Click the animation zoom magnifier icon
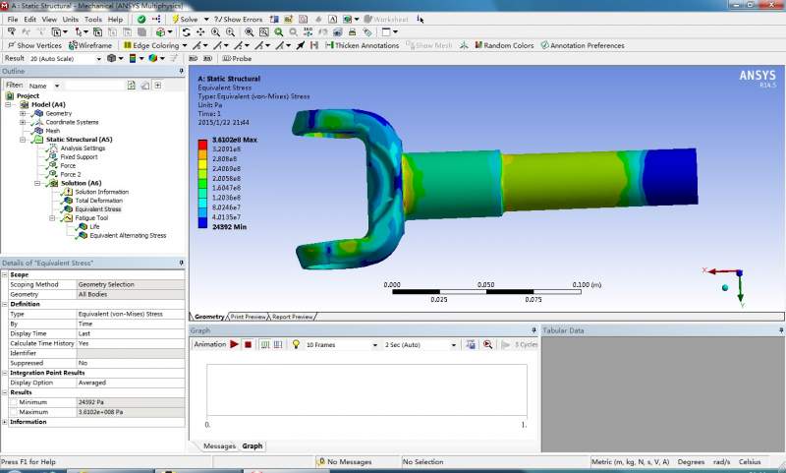The width and height of the screenshot is (786, 473). (x=487, y=344)
